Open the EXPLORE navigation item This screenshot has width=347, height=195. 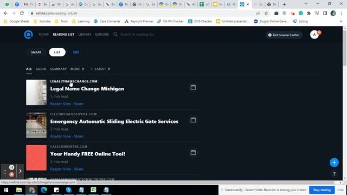(102, 35)
